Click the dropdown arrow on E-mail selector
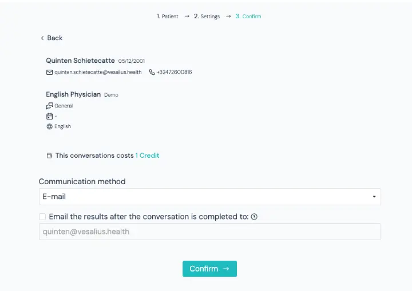The height and width of the screenshot is (291, 412). [x=374, y=197]
